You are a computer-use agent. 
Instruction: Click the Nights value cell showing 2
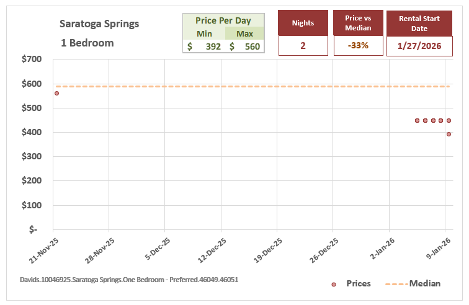303,46
